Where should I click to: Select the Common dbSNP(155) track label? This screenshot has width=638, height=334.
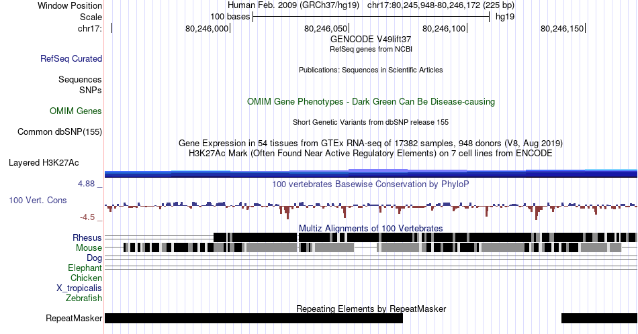60,131
